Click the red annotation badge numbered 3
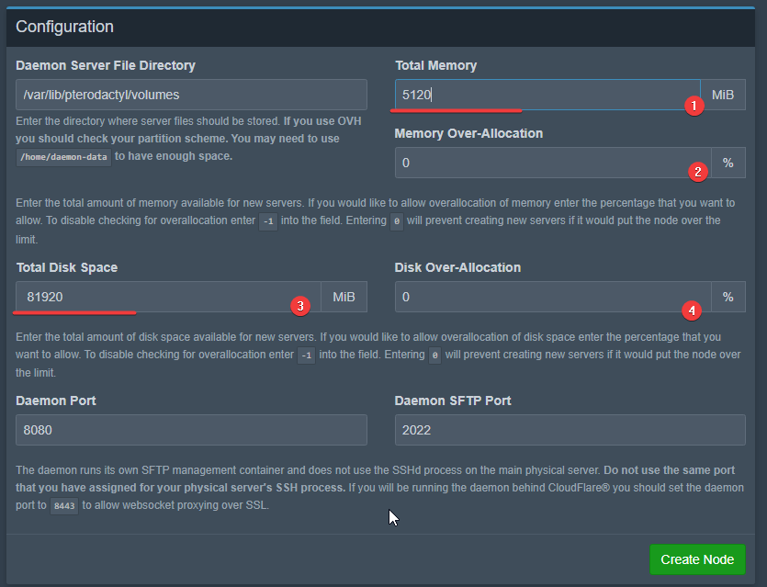 pyautogui.click(x=297, y=305)
